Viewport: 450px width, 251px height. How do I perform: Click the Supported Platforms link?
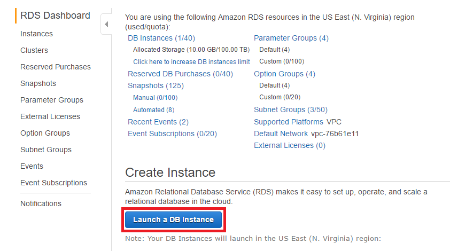tap(289, 122)
